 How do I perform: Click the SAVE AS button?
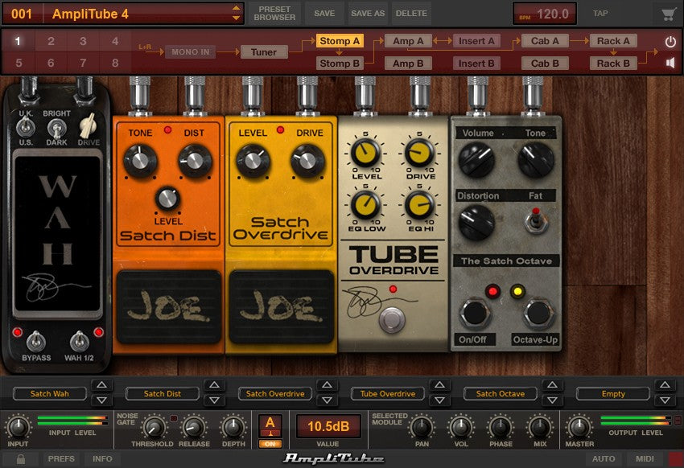pyautogui.click(x=368, y=14)
